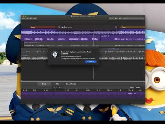
Task: Toggle the loop circle on the gray region label
Action: pos(118,49)
